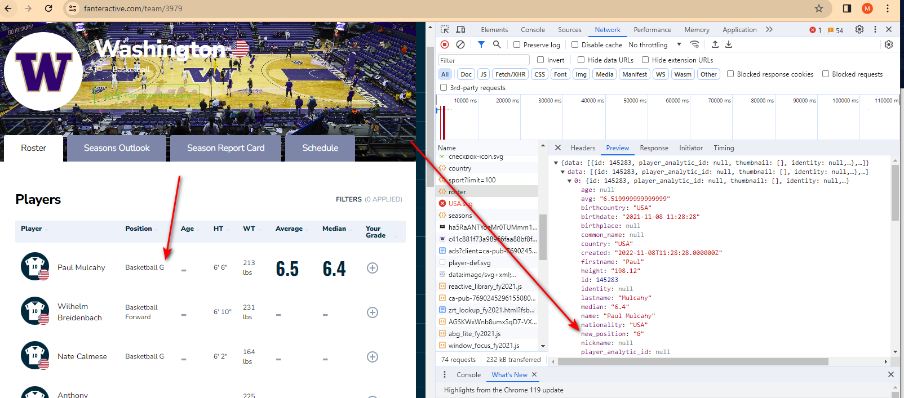Collapse the top-level data object triangle
This screenshot has width=904, height=398.
556,163
